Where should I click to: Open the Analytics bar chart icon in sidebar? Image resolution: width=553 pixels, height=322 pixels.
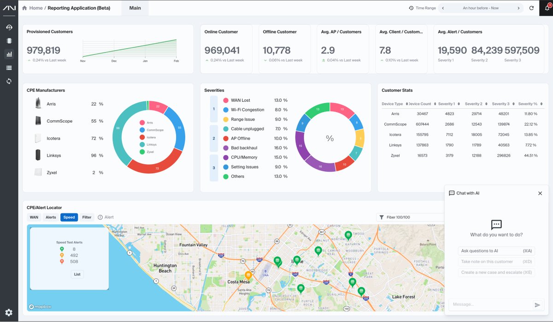coord(9,54)
